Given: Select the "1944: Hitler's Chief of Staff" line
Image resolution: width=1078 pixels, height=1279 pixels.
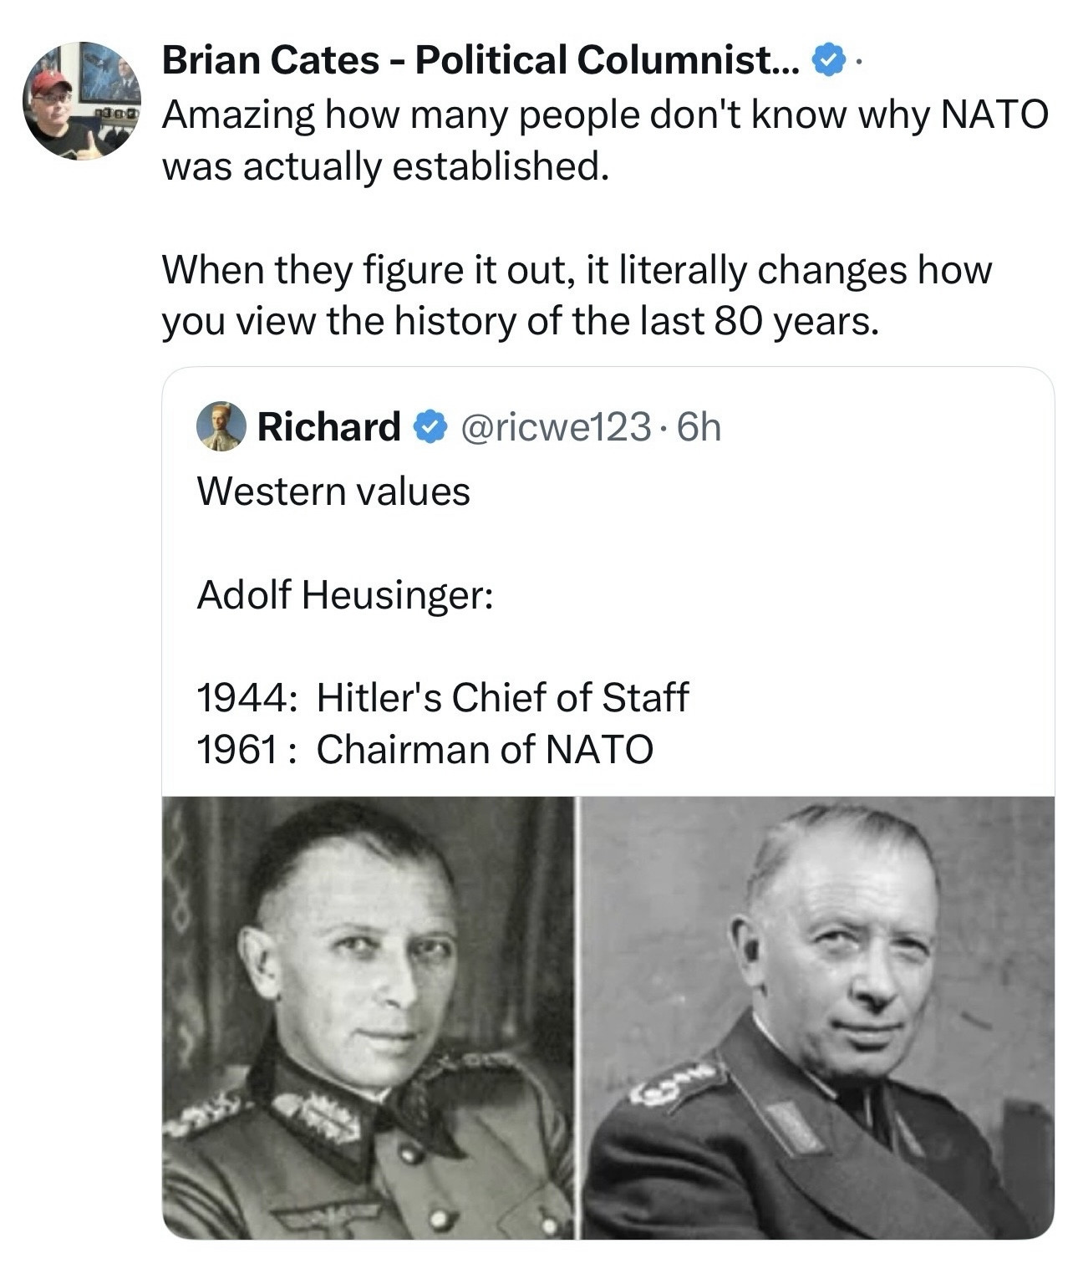Looking at the screenshot, I should click(442, 697).
